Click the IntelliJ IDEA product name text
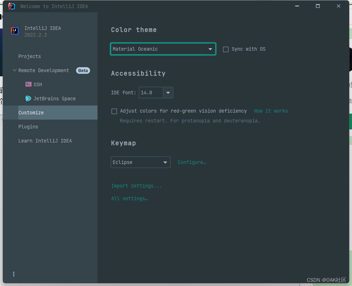 [43, 28]
